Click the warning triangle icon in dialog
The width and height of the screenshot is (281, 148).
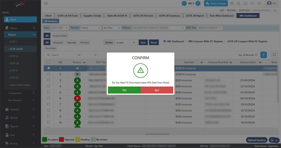pyautogui.click(x=140, y=70)
